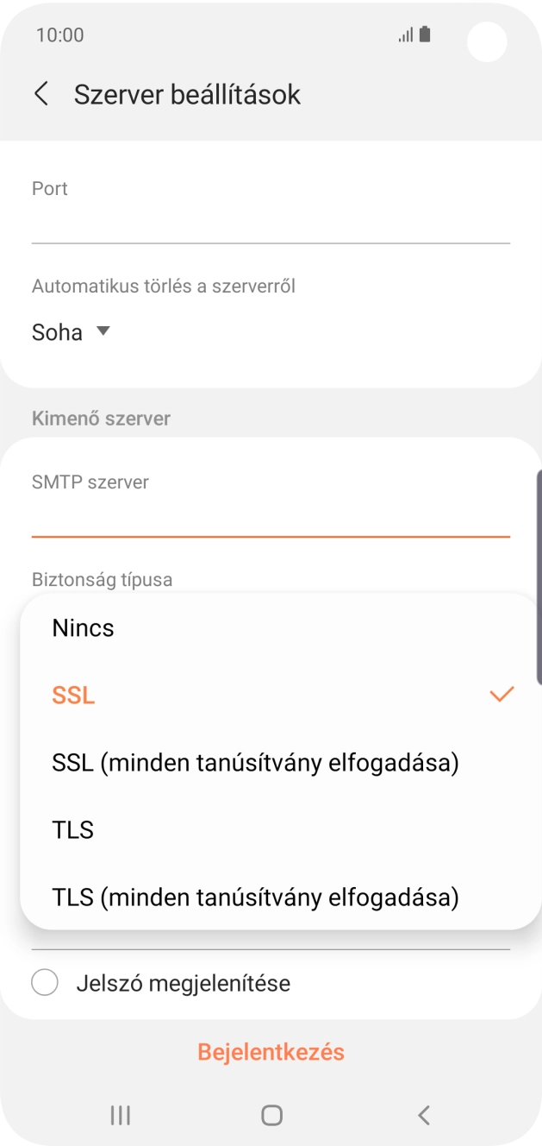Tap the back arrow beside Szerver beállítások
542x1146 pixels.
click(x=41, y=93)
